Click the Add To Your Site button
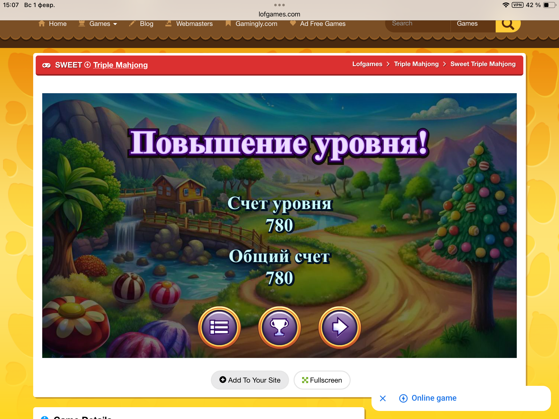The height and width of the screenshot is (419, 559). click(x=250, y=380)
